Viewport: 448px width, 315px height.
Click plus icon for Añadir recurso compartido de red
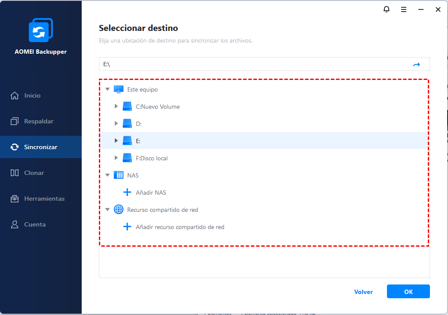click(x=127, y=227)
